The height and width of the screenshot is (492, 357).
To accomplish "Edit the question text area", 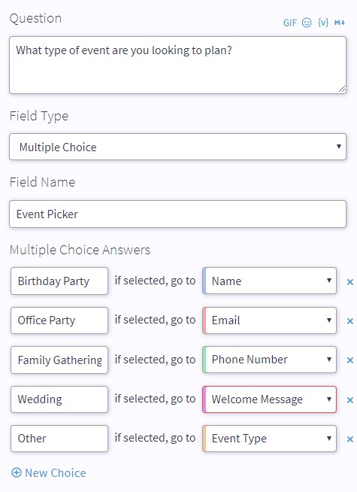I will point(177,65).
